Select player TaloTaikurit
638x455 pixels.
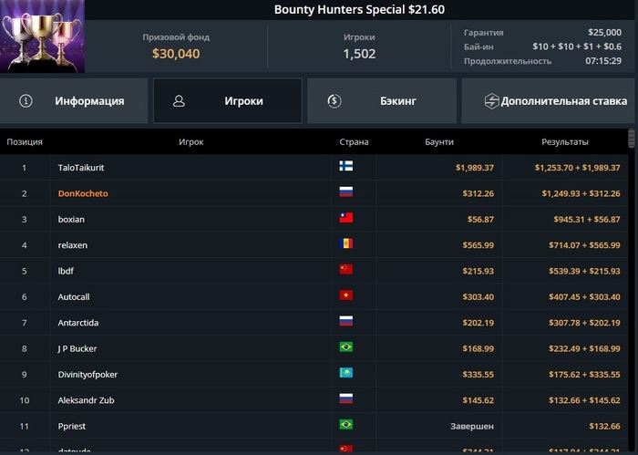(81, 168)
